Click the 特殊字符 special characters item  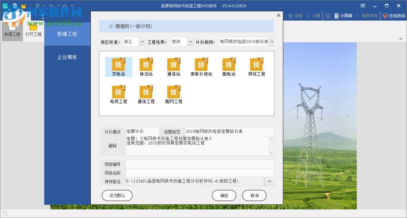pos(367,16)
